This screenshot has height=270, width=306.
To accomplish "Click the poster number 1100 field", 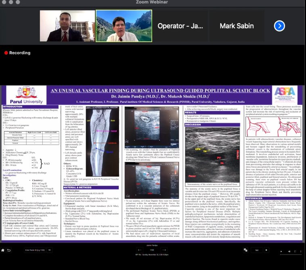I will (x=152, y=250).
